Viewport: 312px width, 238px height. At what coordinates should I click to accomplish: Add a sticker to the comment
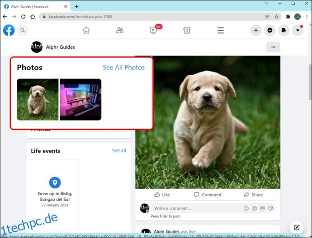click(270, 208)
